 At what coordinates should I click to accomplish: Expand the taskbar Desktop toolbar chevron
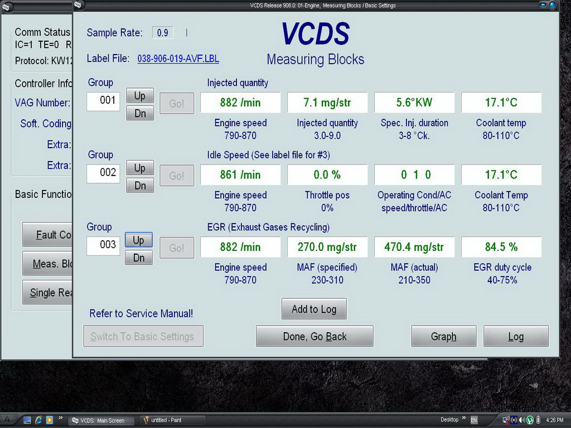463,419
